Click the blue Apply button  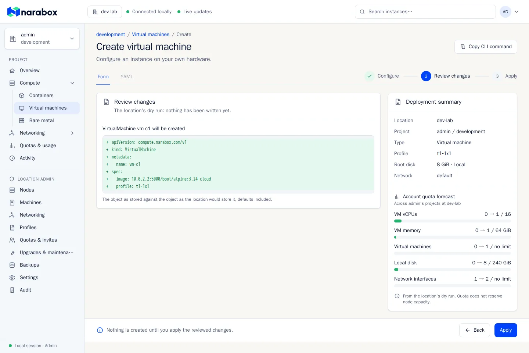tap(505, 330)
